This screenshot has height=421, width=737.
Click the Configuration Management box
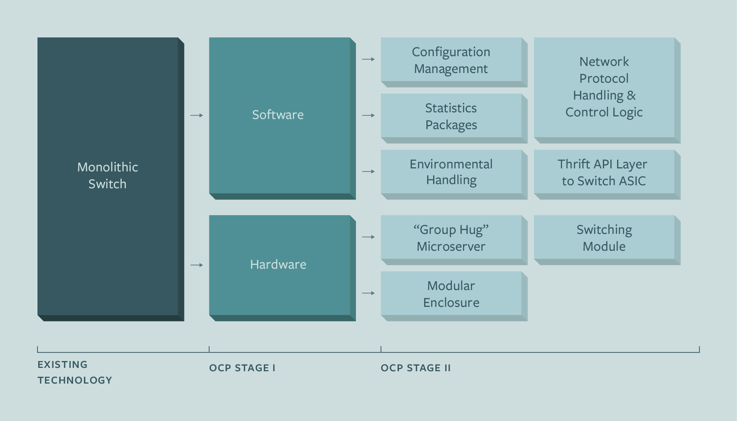(454, 62)
